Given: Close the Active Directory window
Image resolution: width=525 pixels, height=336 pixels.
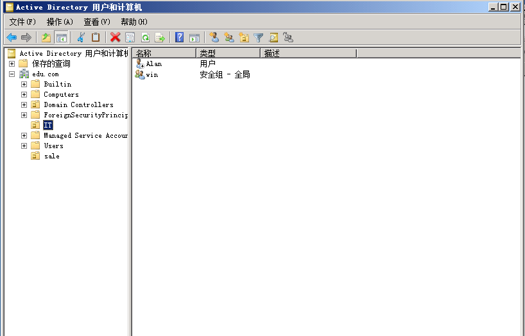Looking at the screenshot, I should tap(515, 6).
